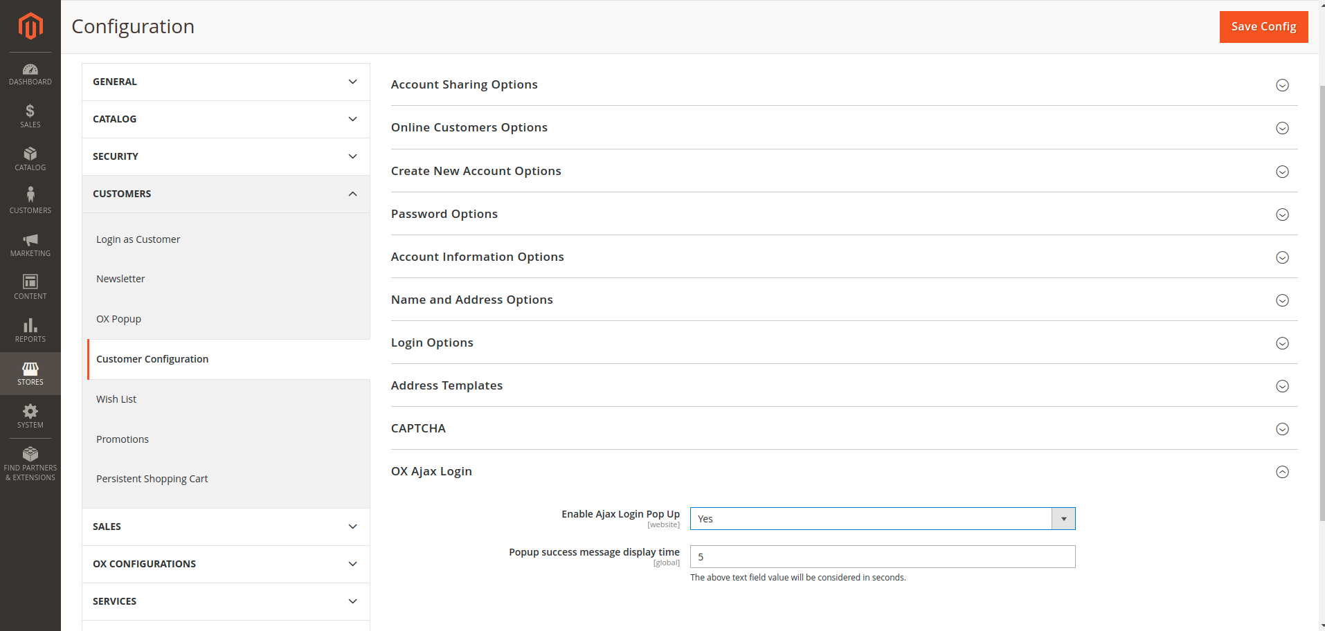Select OX Popup settings tab

click(x=118, y=319)
